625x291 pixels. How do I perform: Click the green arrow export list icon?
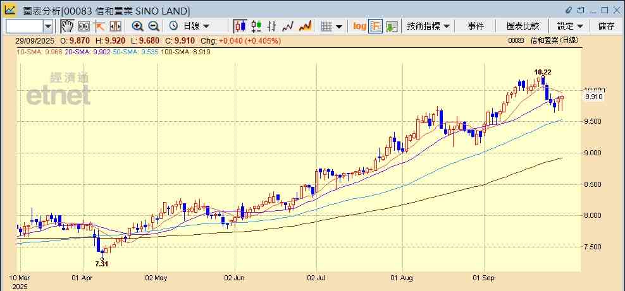point(392,27)
